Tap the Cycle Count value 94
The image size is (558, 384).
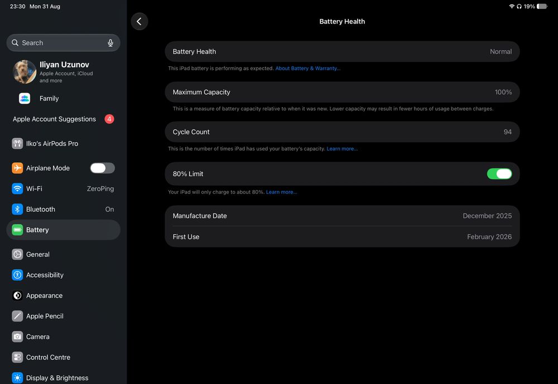(507, 132)
